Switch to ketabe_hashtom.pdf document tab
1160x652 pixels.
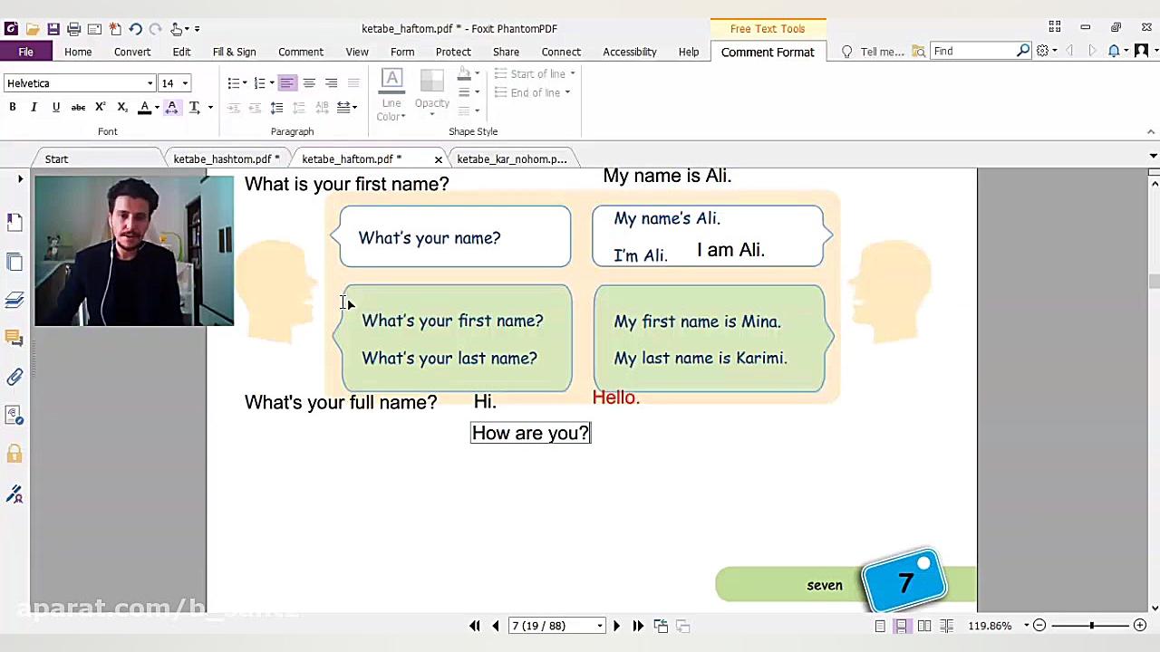(x=226, y=159)
